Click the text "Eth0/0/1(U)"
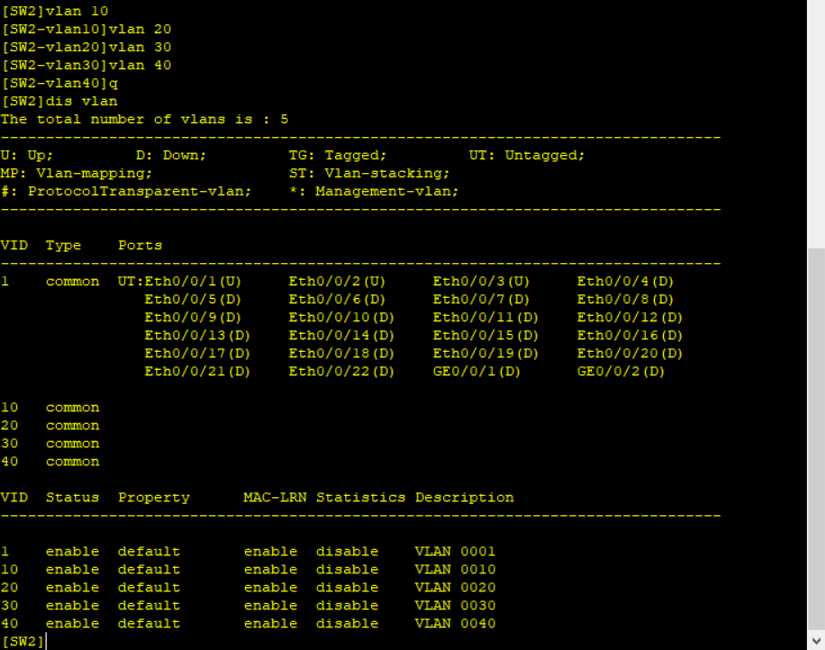 pyautogui.click(x=193, y=282)
